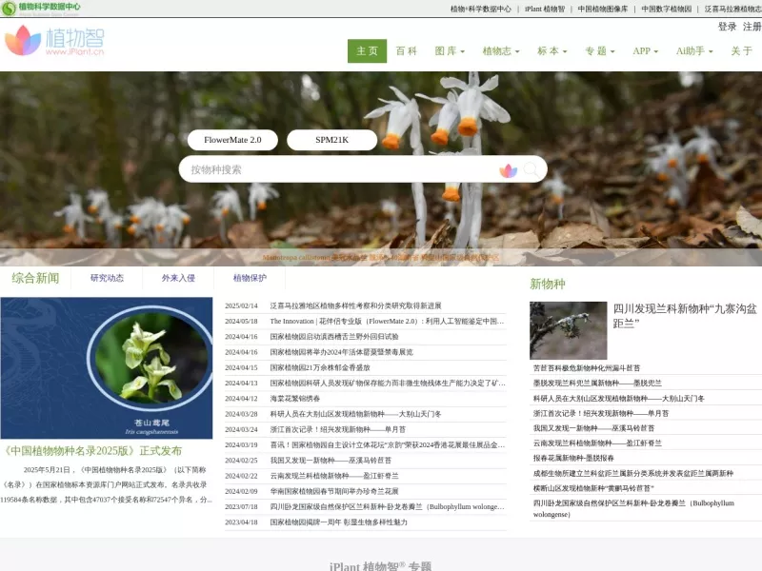762x571 pixels.
Task: Open the 标本 dropdown menu
Action: point(552,51)
